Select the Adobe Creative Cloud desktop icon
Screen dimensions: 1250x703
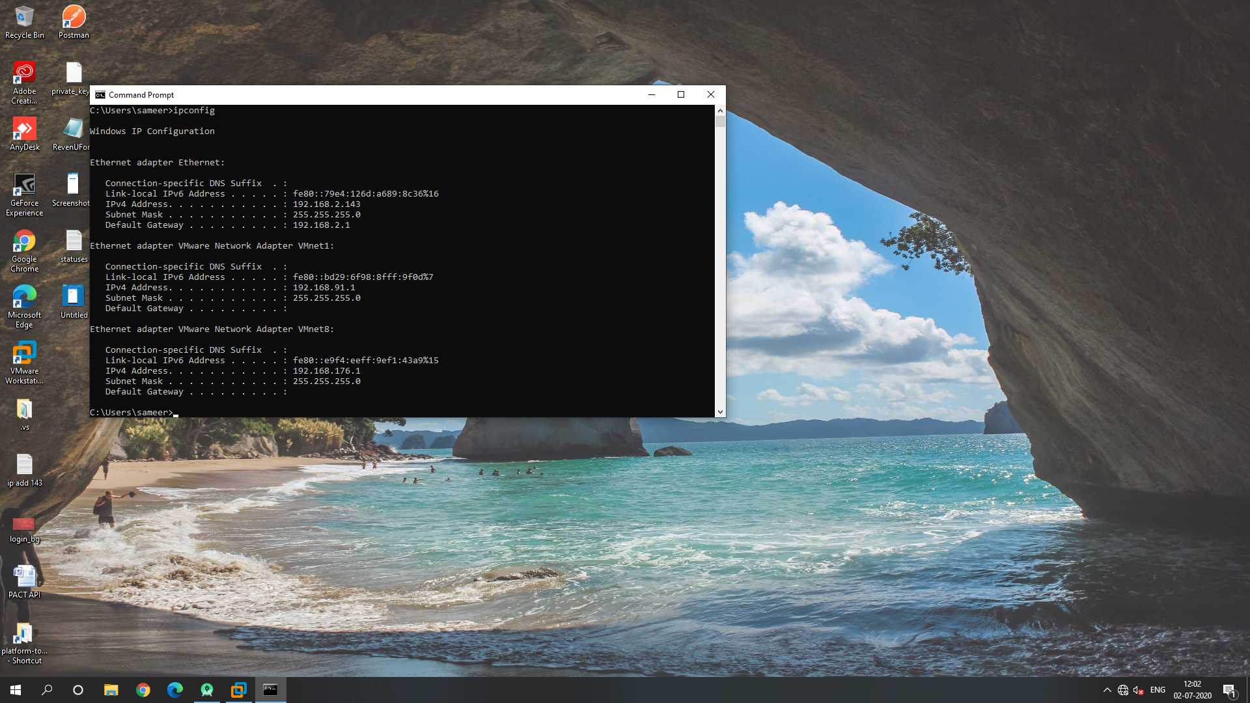[x=24, y=83]
